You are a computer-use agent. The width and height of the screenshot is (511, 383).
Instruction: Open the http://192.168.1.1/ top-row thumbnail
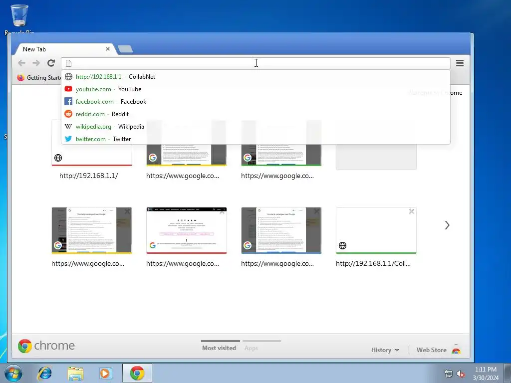(x=92, y=155)
